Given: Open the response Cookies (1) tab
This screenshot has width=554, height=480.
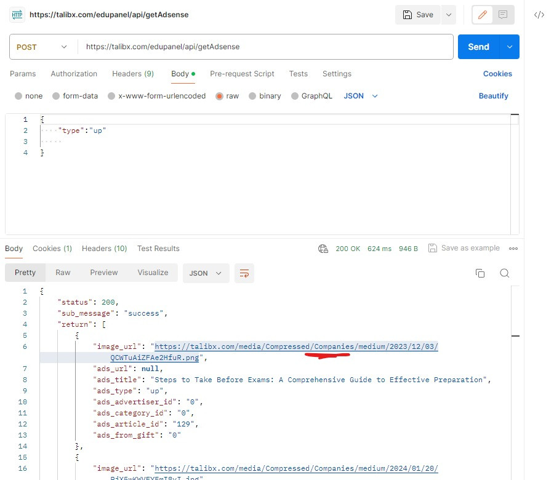Looking at the screenshot, I should click(x=52, y=249).
